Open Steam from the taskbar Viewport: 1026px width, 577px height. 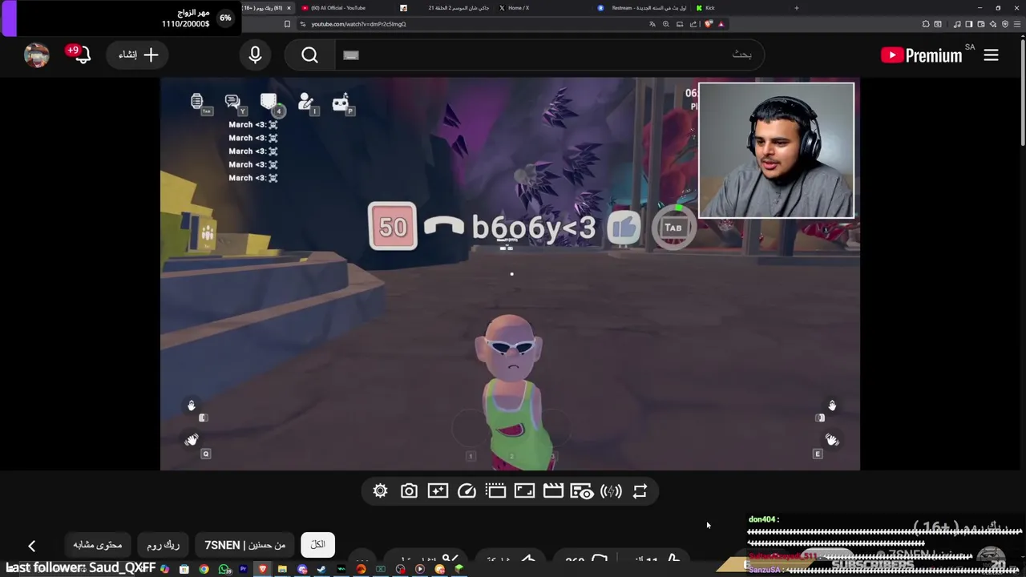321,569
